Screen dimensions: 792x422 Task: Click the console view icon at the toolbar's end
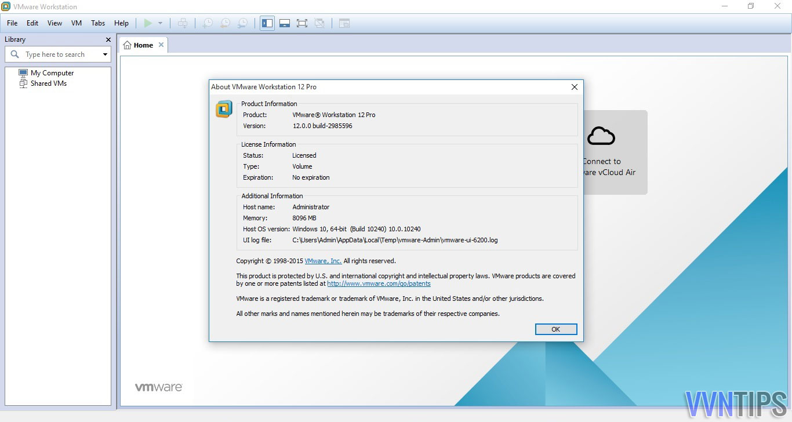pyautogui.click(x=344, y=23)
